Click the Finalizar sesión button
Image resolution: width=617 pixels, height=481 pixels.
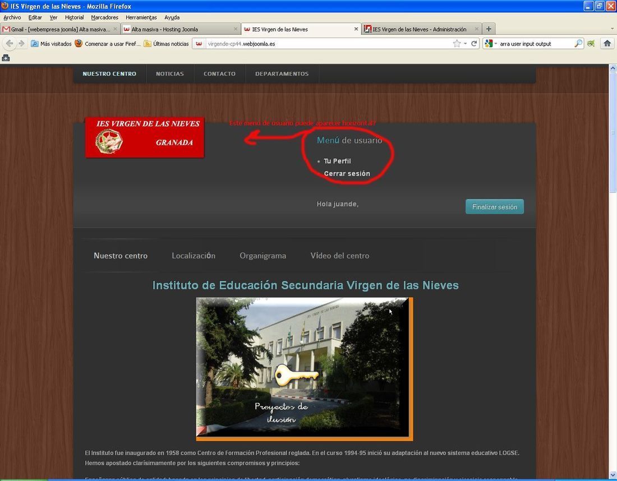[x=495, y=207]
